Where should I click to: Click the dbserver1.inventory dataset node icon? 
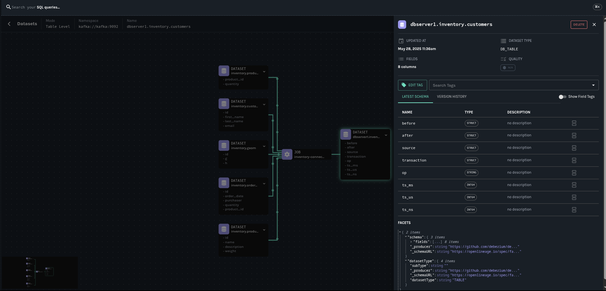(x=346, y=134)
